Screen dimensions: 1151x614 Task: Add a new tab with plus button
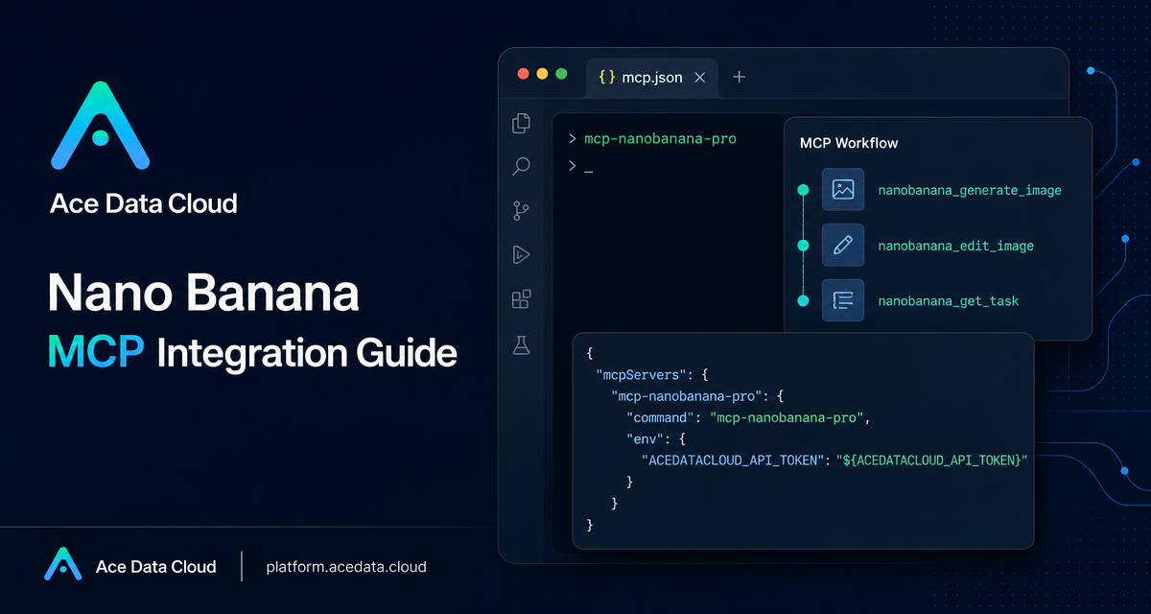[739, 77]
